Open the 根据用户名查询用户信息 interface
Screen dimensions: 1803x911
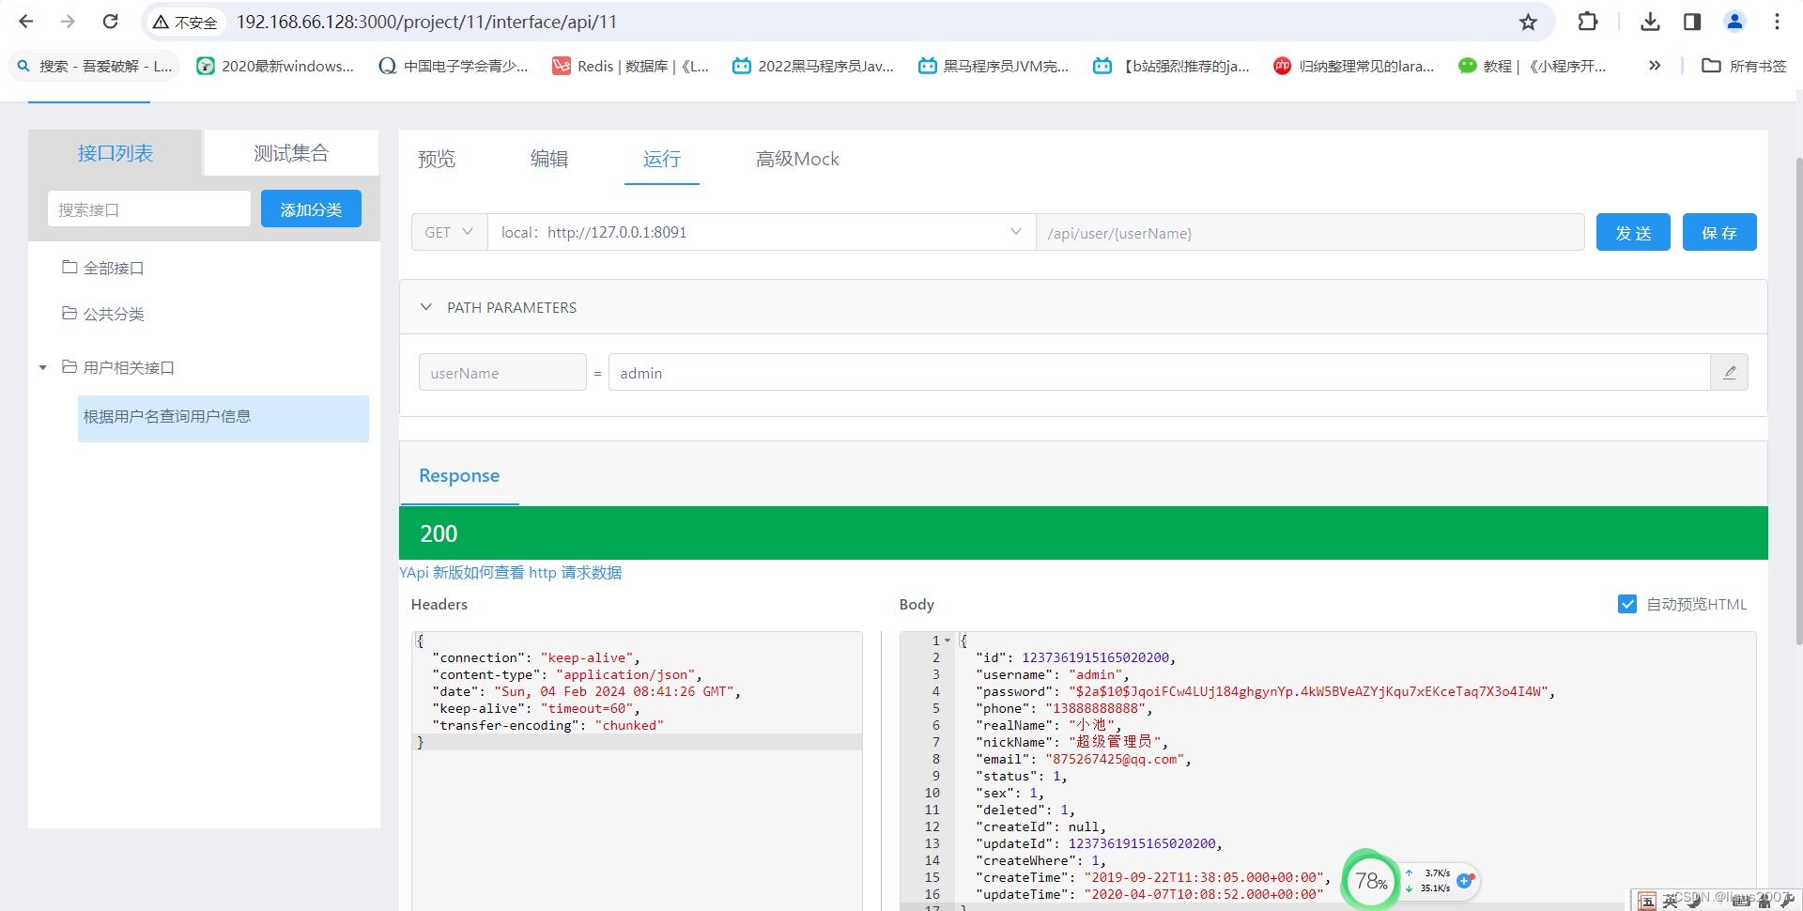coord(223,418)
